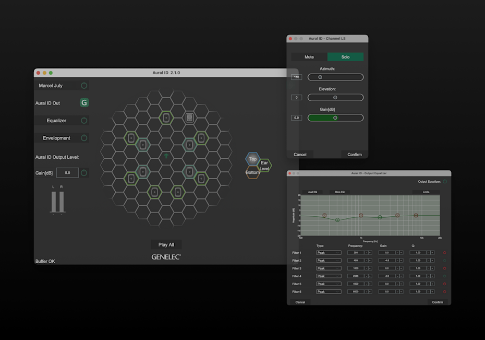Click the power icon next to Equalizer
Image resolution: width=485 pixels, height=340 pixels.
[x=84, y=120]
